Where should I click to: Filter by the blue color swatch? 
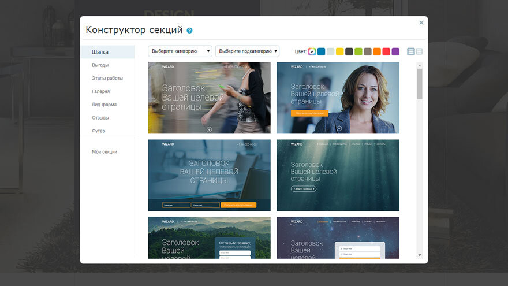[322, 51]
